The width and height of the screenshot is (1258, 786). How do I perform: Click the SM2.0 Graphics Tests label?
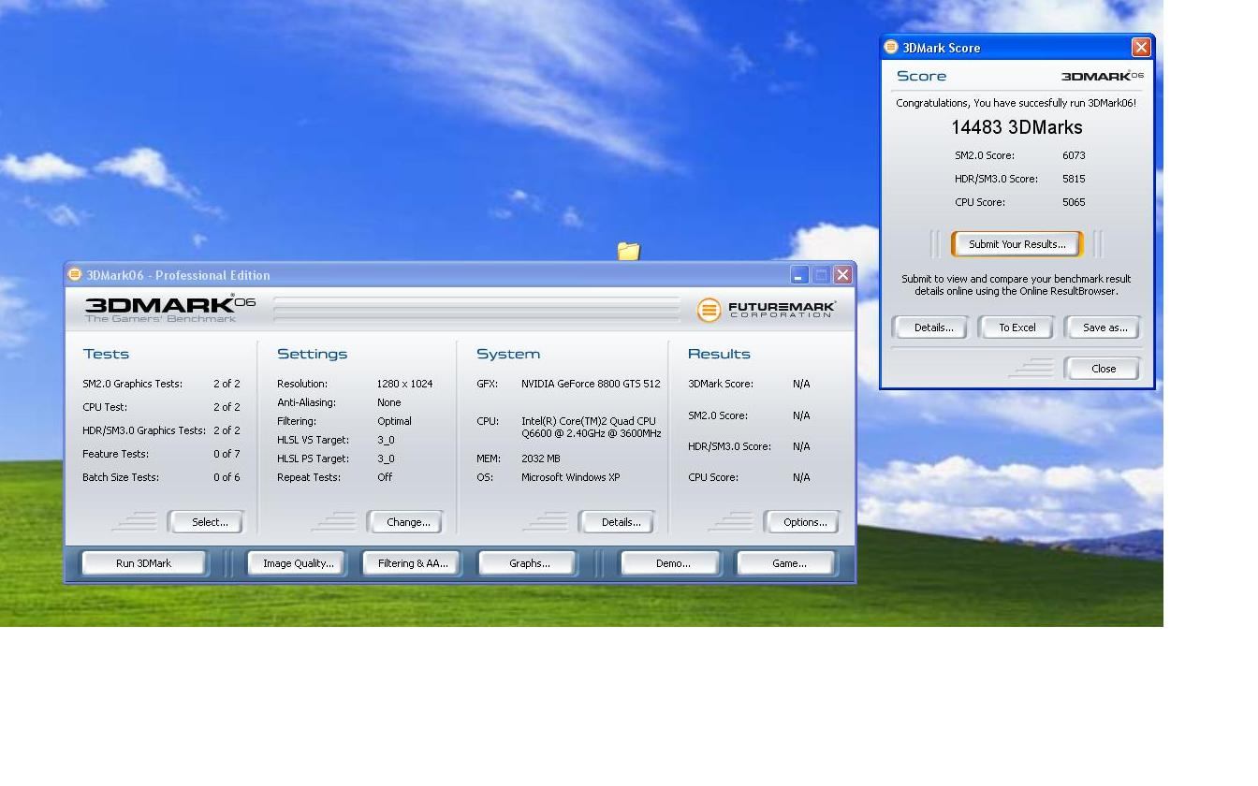[133, 384]
